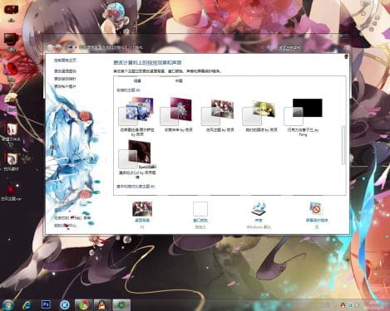Open Sounds settings music-note icon
The width and height of the screenshot is (390, 311).
click(x=259, y=209)
